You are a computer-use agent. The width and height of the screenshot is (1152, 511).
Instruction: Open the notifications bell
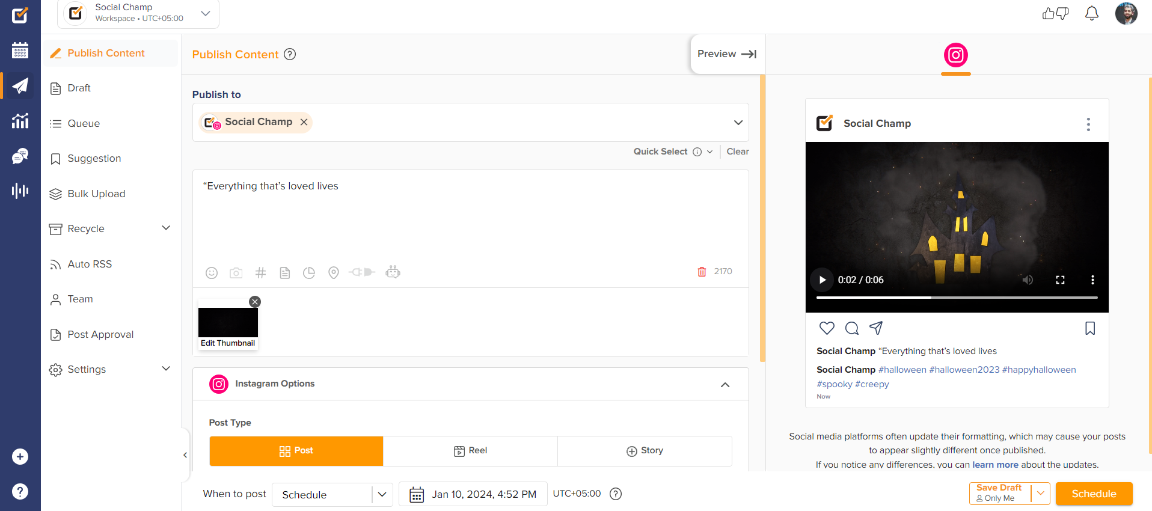point(1091,13)
